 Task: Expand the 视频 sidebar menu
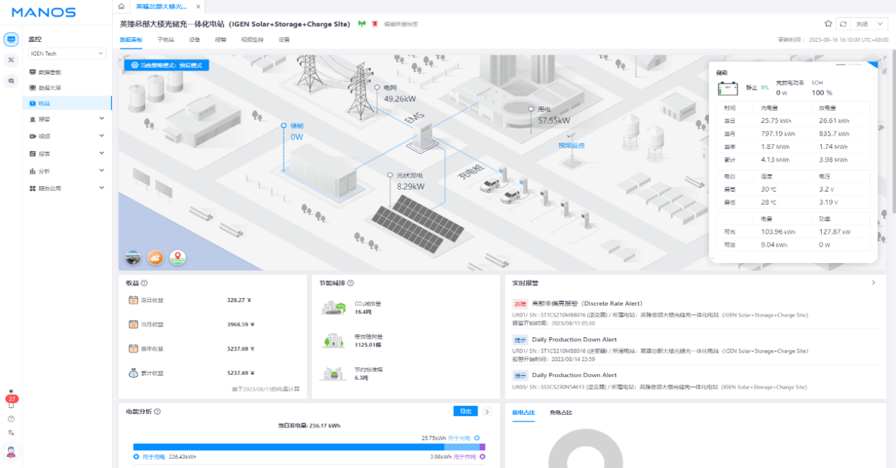101,136
